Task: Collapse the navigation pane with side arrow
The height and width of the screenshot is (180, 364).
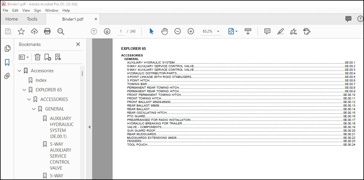Action: pyautogui.click(x=89, y=127)
